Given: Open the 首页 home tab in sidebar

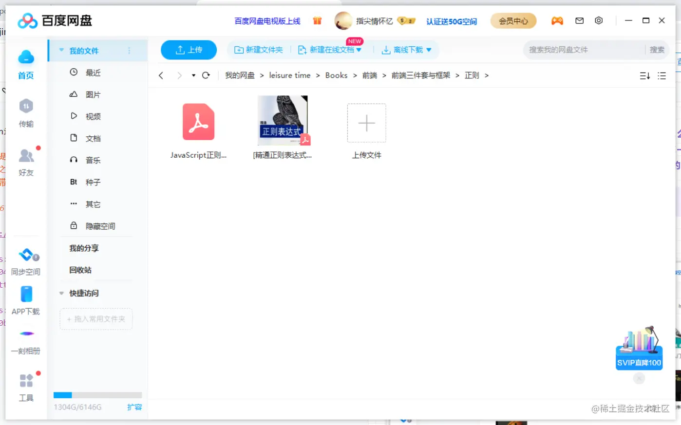Looking at the screenshot, I should coord(26,64).
